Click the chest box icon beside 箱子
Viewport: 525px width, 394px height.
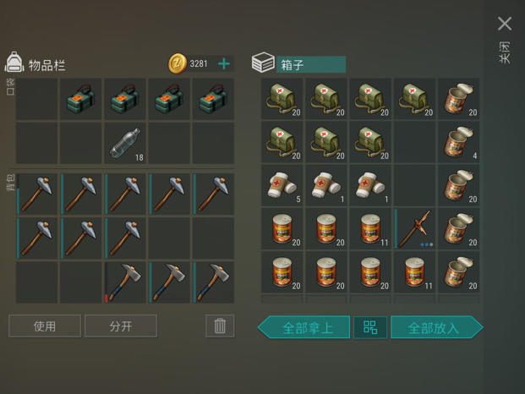click(263, 63)
